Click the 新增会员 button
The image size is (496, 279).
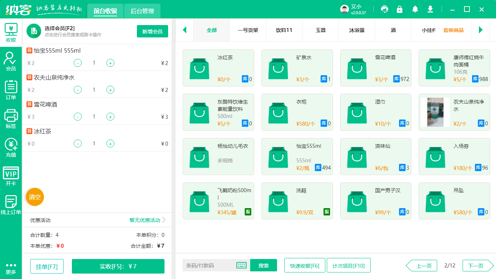click(152, 32)
